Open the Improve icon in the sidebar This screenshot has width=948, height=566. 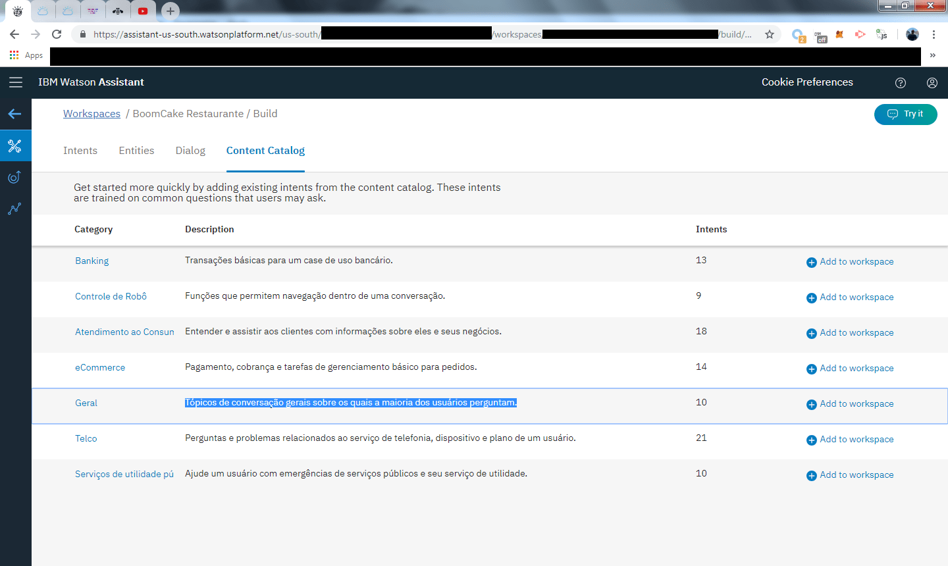pos(15,177)
